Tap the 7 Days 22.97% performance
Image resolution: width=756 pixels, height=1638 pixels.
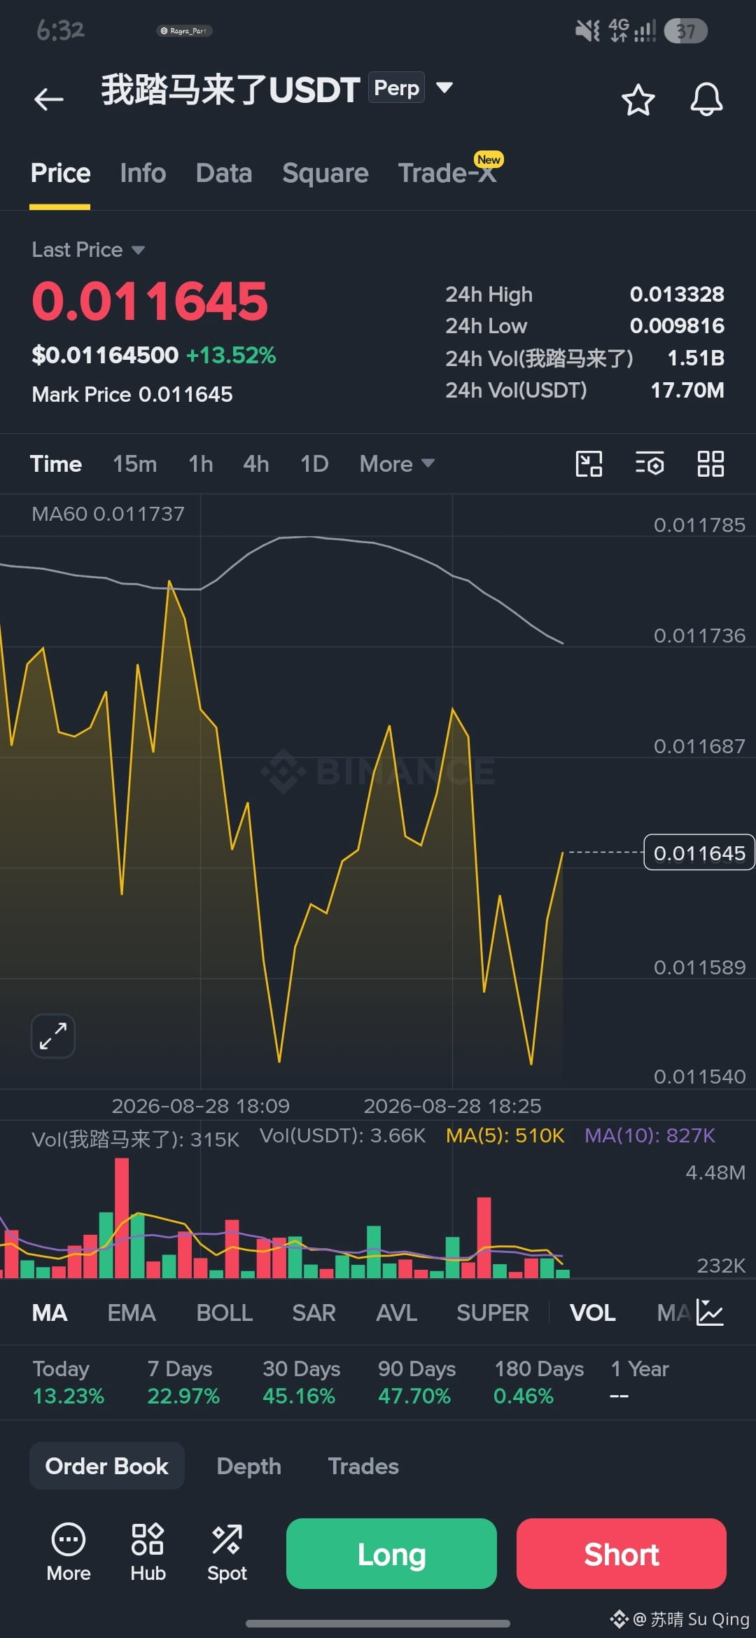coord(183,1382)
